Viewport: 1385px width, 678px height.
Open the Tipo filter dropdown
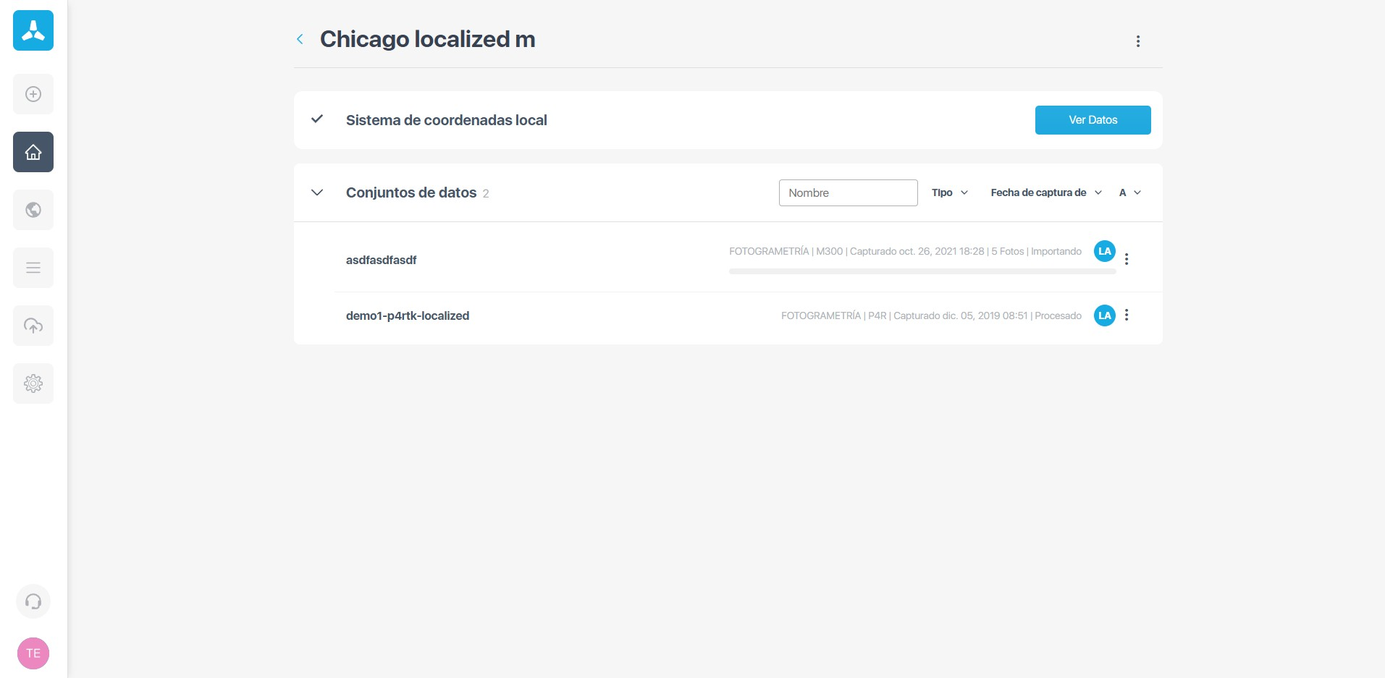pos(949,192)
